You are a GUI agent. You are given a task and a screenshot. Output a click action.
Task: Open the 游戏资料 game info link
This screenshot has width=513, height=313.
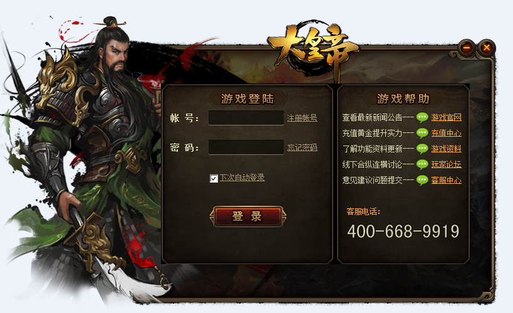click(446, 149)
